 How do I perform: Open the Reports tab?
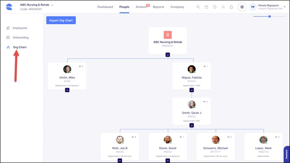[158, 7]
